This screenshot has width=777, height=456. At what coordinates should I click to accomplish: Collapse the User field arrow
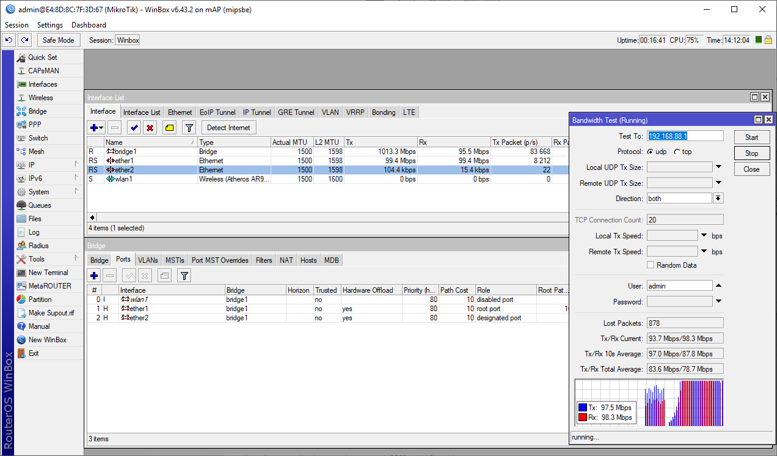coord(718,285)
